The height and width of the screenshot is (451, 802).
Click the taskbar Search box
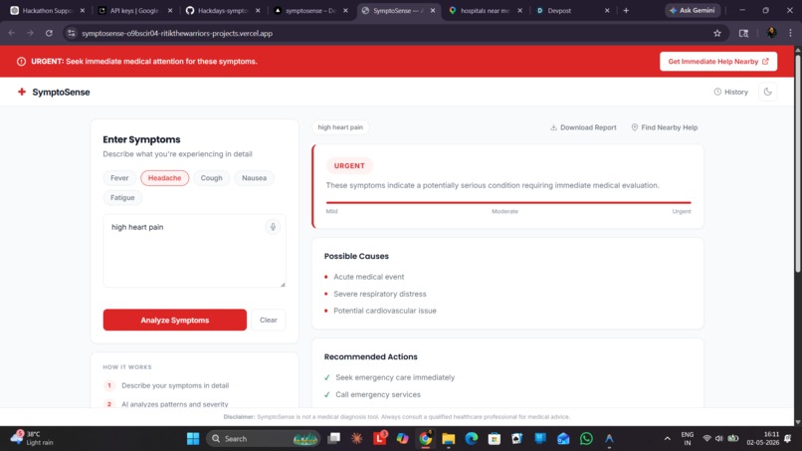[264, 439]
